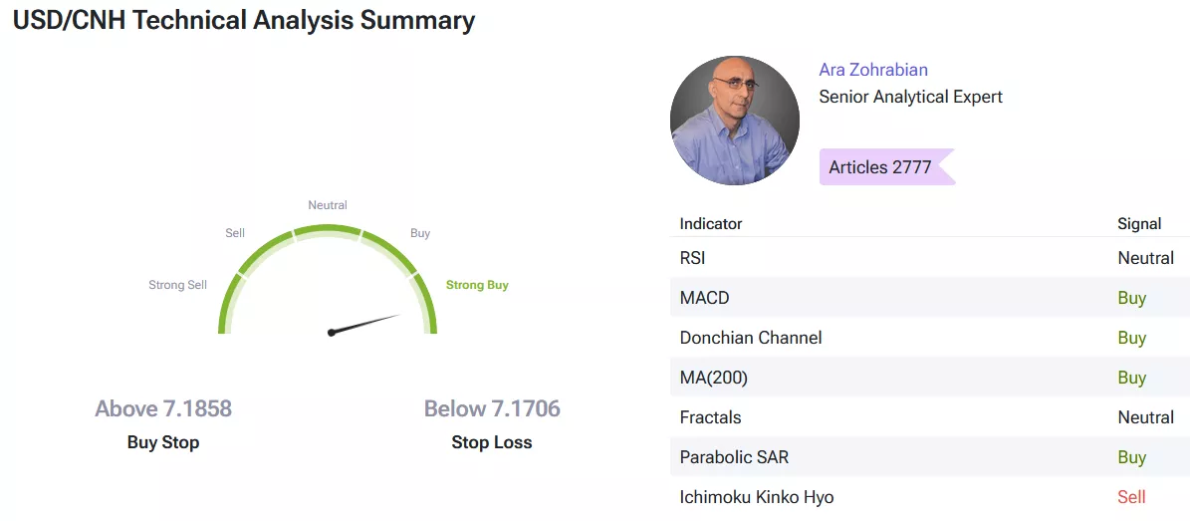Click the Buy gauge segment label

click(x=420, y=233)
